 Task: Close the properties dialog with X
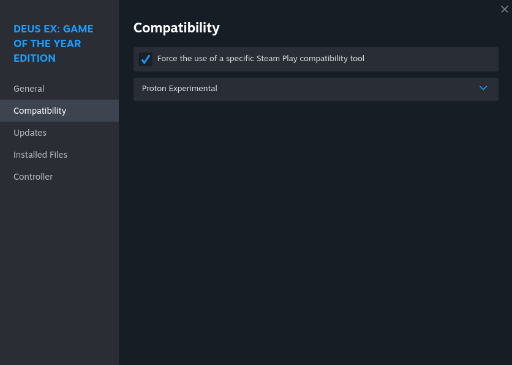coord(505,9)
